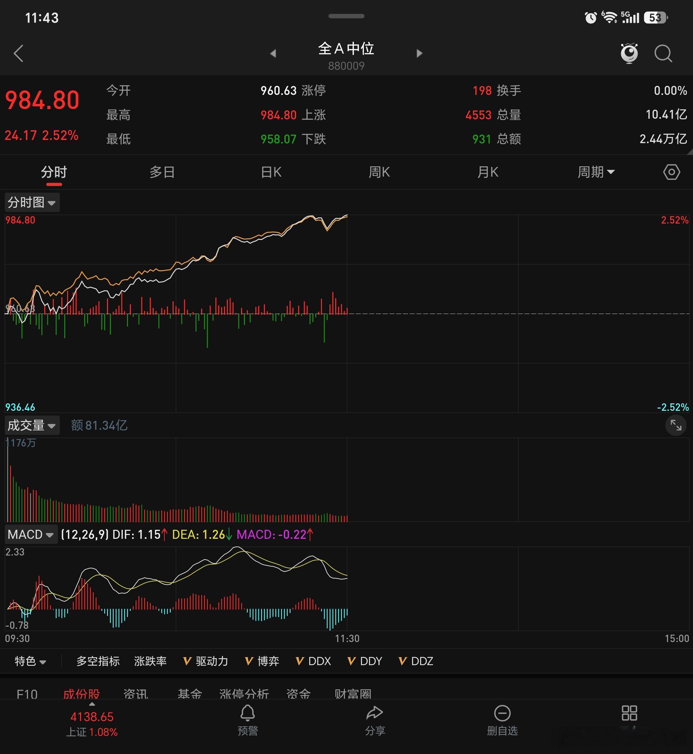Tap the 5G signal status icon
Viewport: 693px width, 754px height.
click(630, 17)
